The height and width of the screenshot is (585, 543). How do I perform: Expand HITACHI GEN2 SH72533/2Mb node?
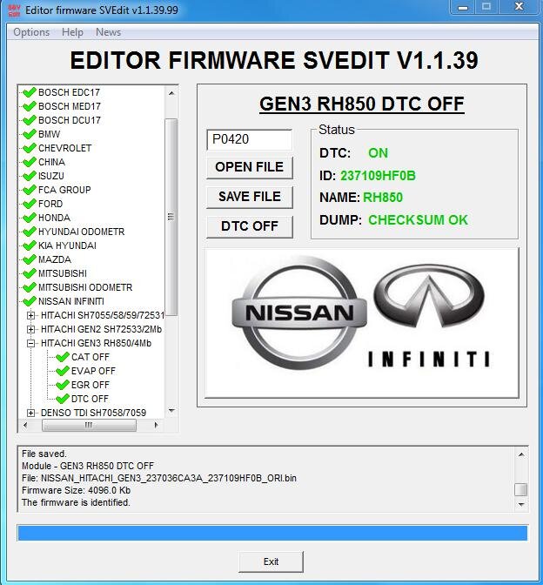point(31,329)
